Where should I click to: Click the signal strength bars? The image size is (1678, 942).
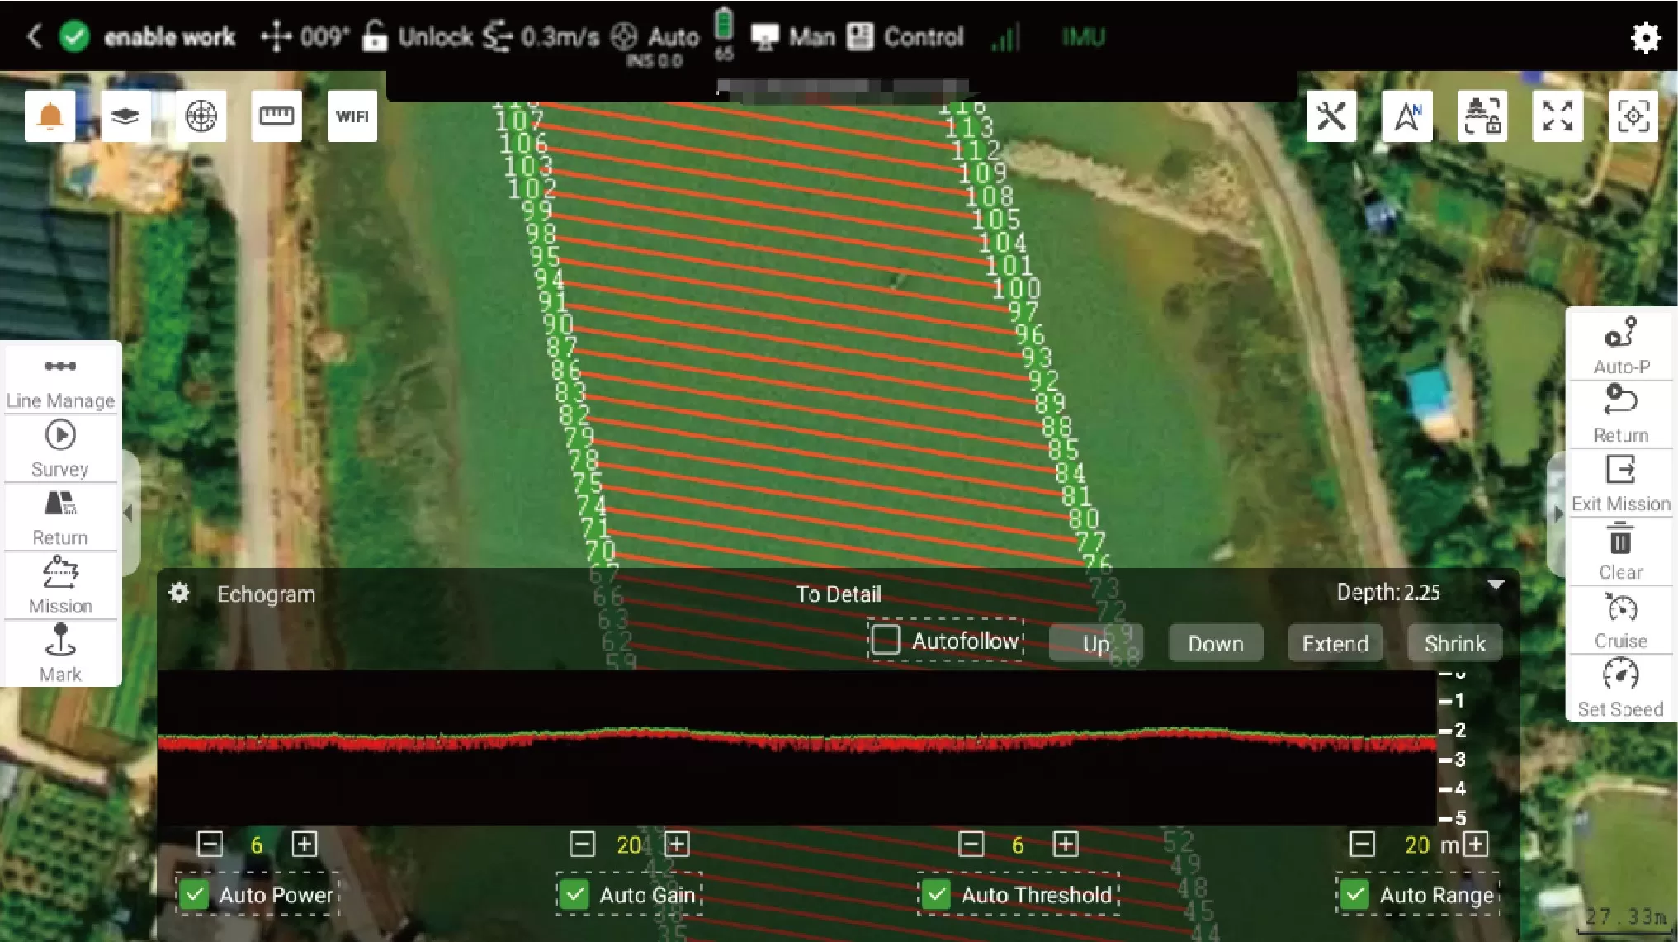[1004, 37]
